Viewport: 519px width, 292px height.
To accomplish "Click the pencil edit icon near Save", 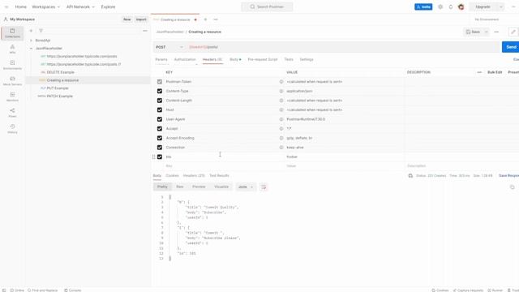I will [513, 32].
